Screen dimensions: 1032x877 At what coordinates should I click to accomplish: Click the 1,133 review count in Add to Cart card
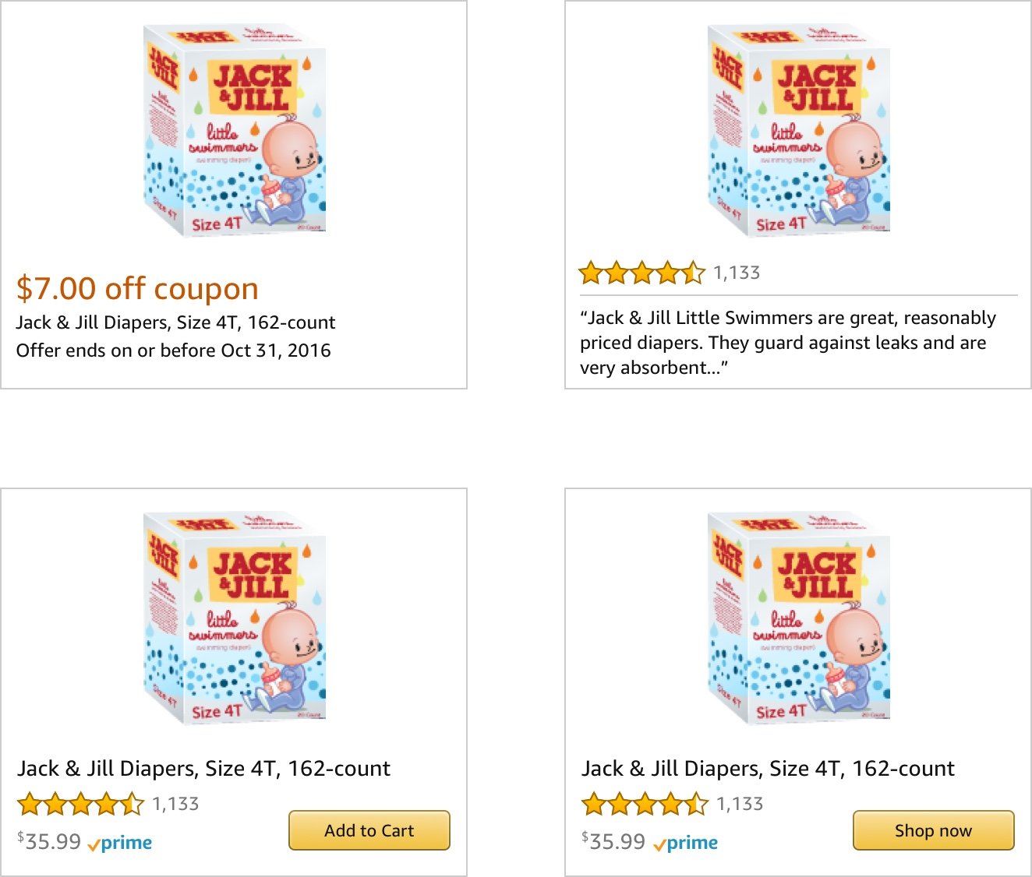[175, 804]
